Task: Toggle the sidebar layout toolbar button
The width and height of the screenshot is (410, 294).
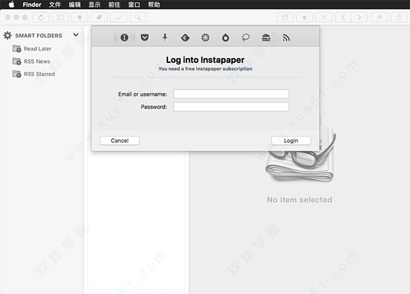Action: pyautogui.click(x=60, y=17)
